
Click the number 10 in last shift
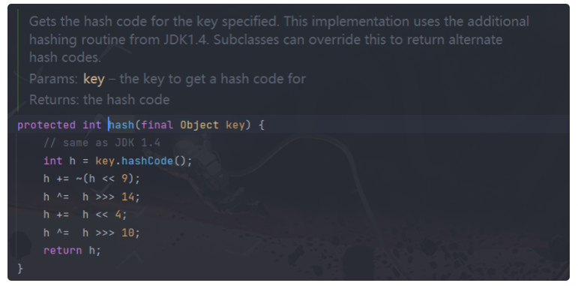(128, 233)
